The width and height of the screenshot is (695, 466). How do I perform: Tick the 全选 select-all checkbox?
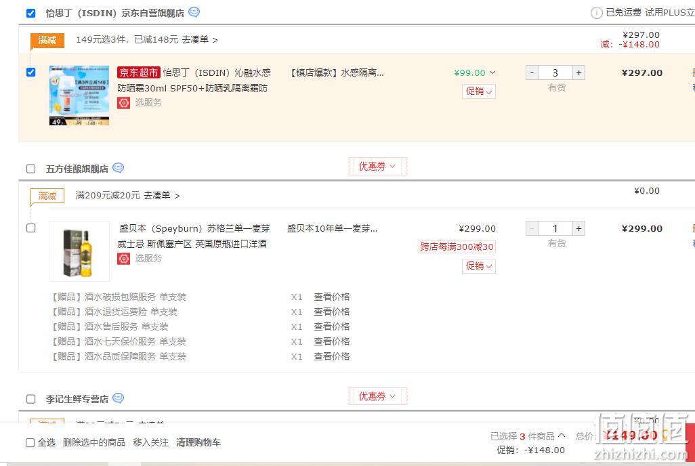30,442
